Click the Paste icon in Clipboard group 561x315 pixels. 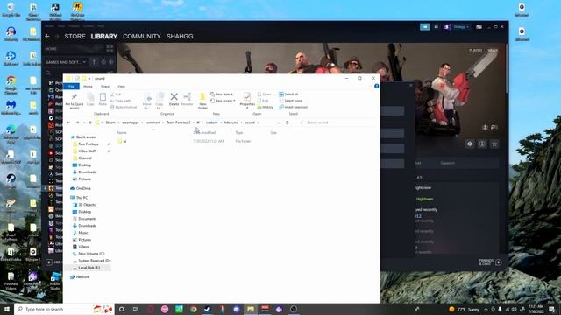coord(103,99)
